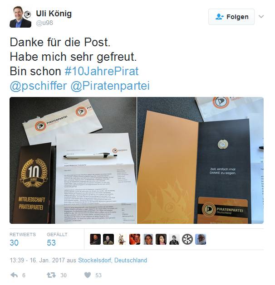The height and width of the screenshot is (285, 275).
Task: Retweet using the retweet arrows icon
Action: click(x=51, y=275)
